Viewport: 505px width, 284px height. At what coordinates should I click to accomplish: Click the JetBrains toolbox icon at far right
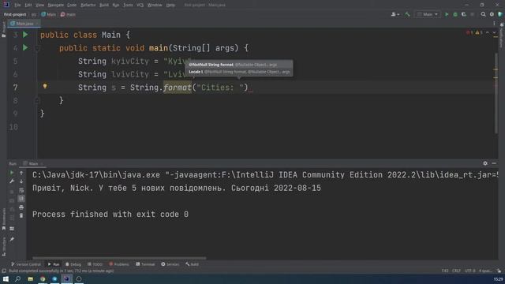[x=500, y=14]
